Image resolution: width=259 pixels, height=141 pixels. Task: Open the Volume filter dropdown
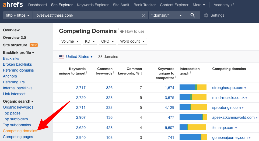[x=70, y=41]
